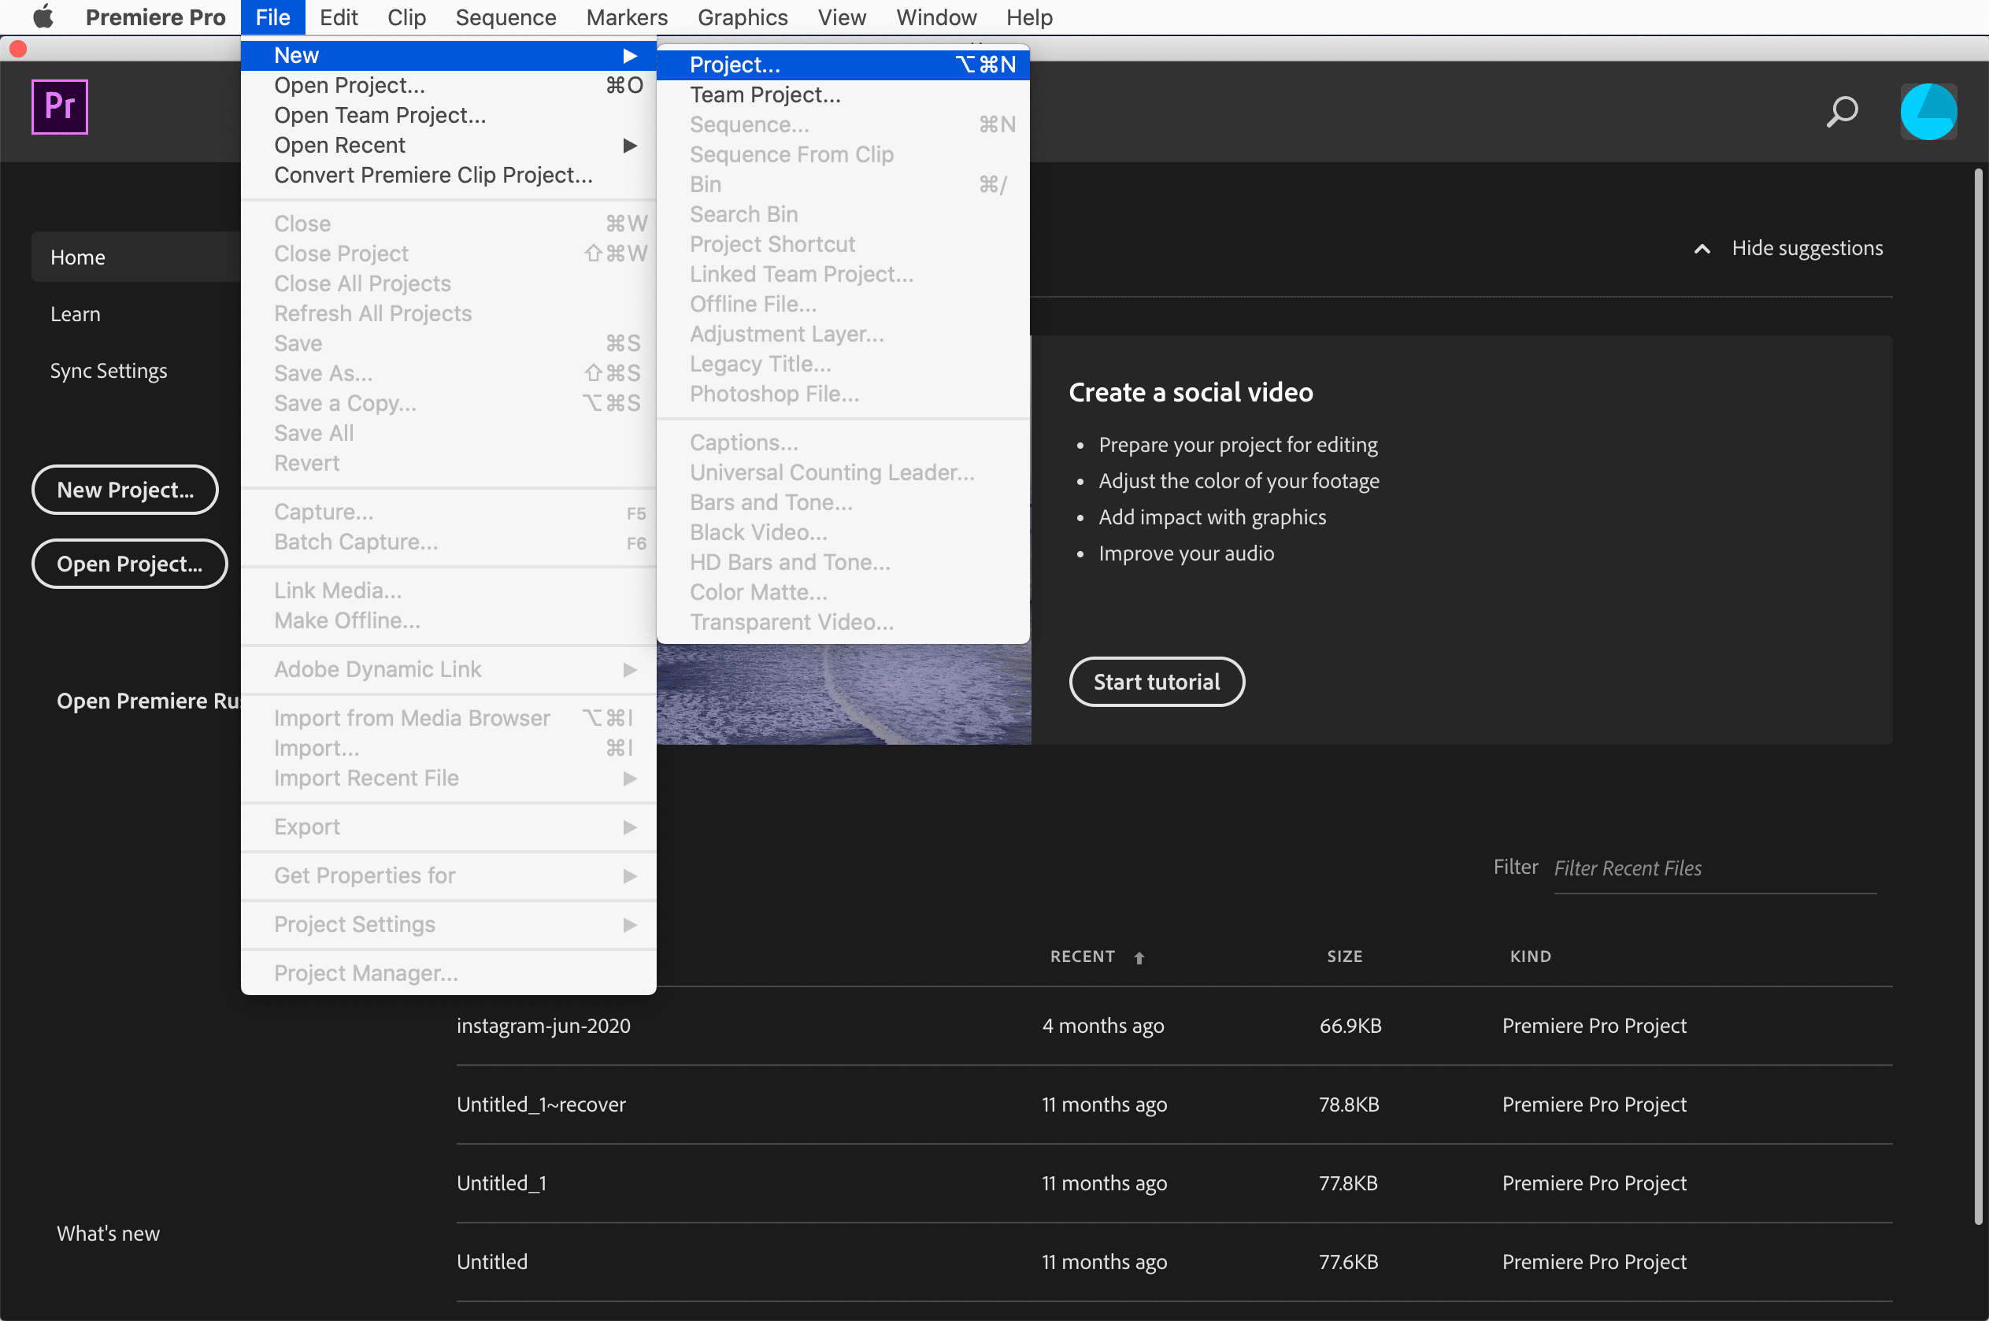The image size is (1989, 1321).
Task: Select Team Project... menu entry
Action: coord(765,94)
